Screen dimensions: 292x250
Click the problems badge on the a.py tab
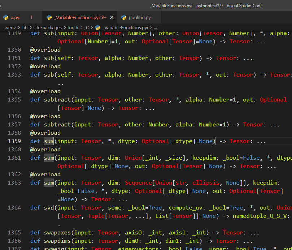(31, 17)
